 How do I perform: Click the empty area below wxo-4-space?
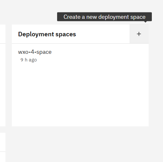[80, 95]
